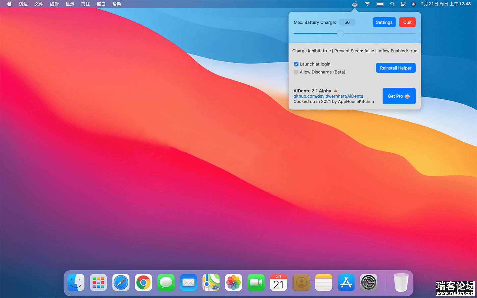Click the Max. Battery Charge slider knob
The height and width of the screenshot is (298, 477).
pos(340,33)
